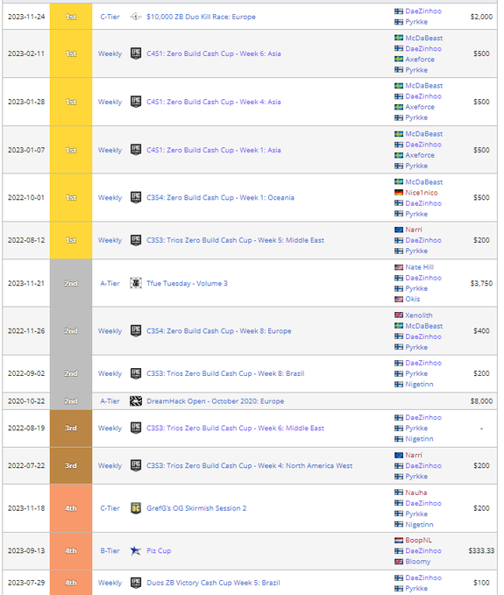Open C3S3 Trios Week 4: North America West link
This screenshot has height=595, width=504.
(249, 465)
